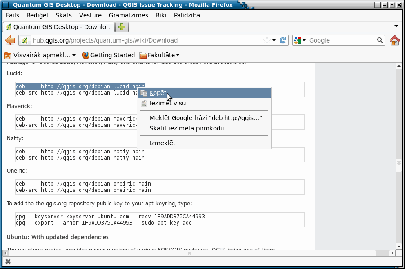Click the vertical scrollbar down arrow
Image resolution: width=405 pixels, height=269 pixels.
[399, 247]
